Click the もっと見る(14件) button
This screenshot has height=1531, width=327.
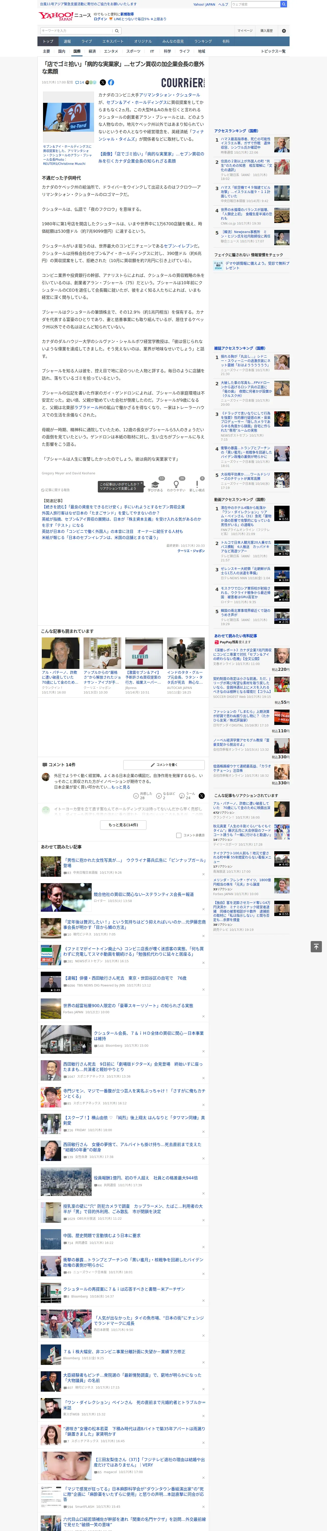124,824
